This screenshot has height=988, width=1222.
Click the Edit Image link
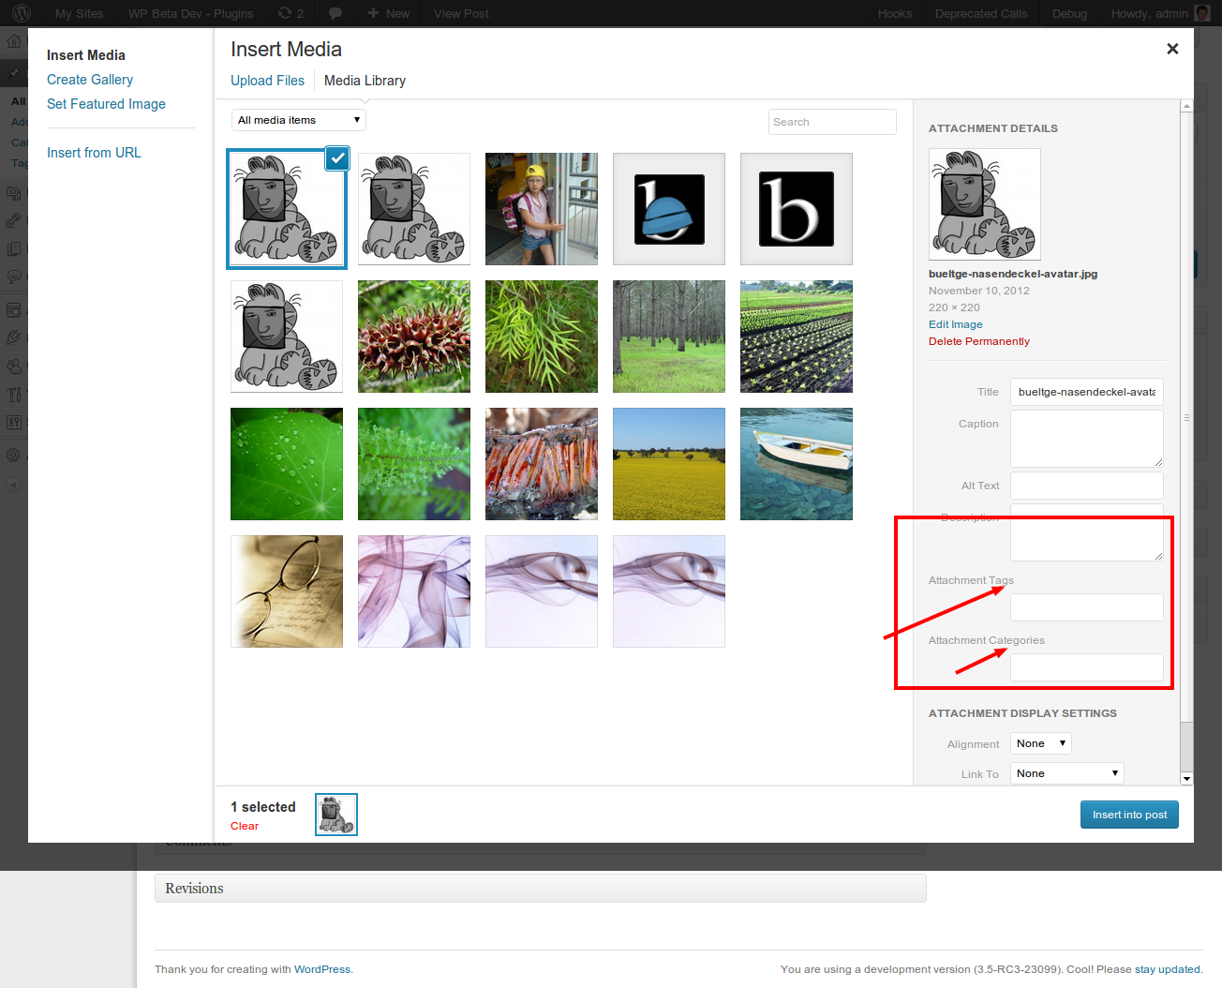pos(956,324)
